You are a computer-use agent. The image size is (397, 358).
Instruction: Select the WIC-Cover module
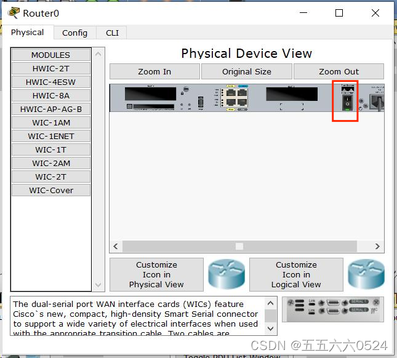click(x=51, y=190)
